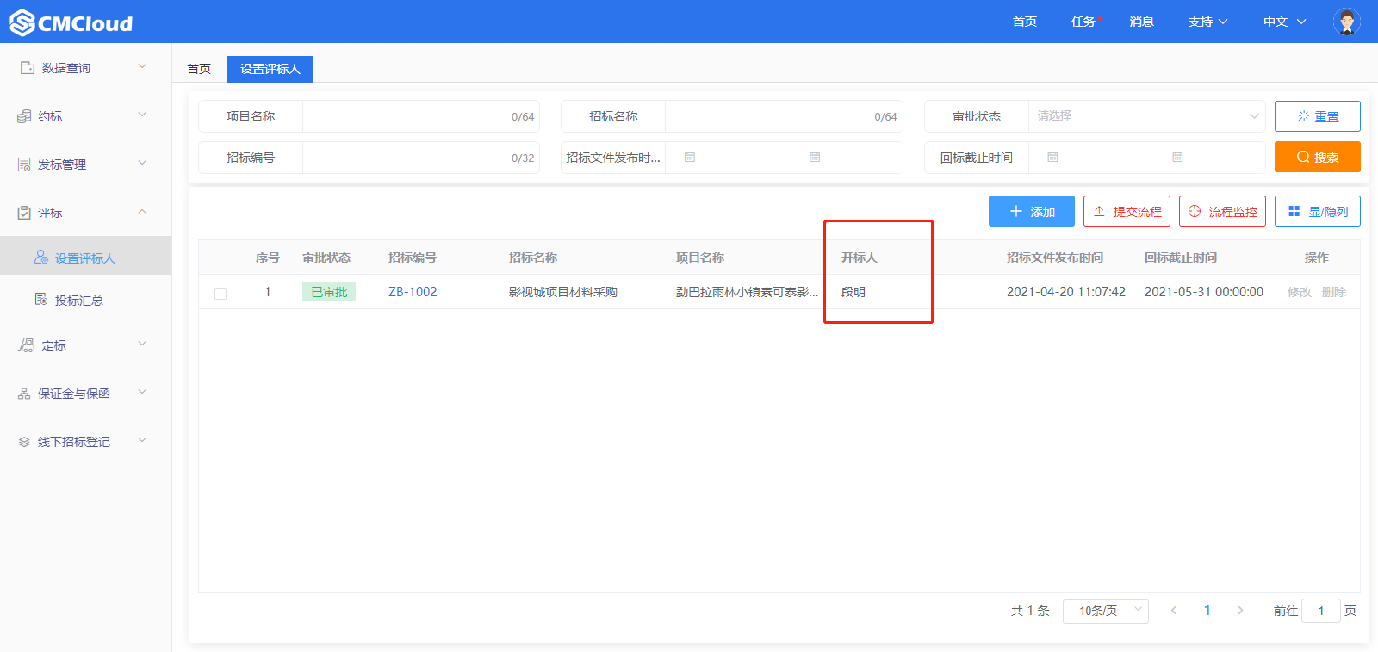The image size is (1378, 652).
Task: Click the 2021-04-20 11:07:42 cell
Action: [x=1066, y=292]
